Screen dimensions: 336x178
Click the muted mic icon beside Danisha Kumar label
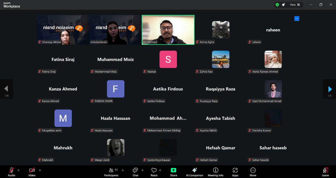coord(250,130)
